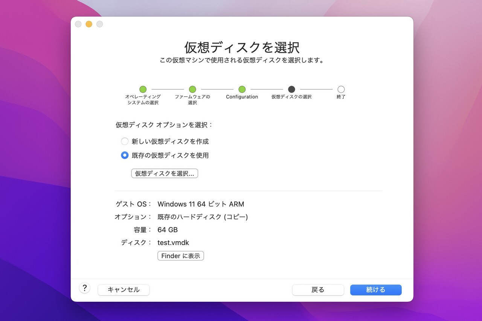
Task: Click the firmware selection step circle
Action: point(192,89)
